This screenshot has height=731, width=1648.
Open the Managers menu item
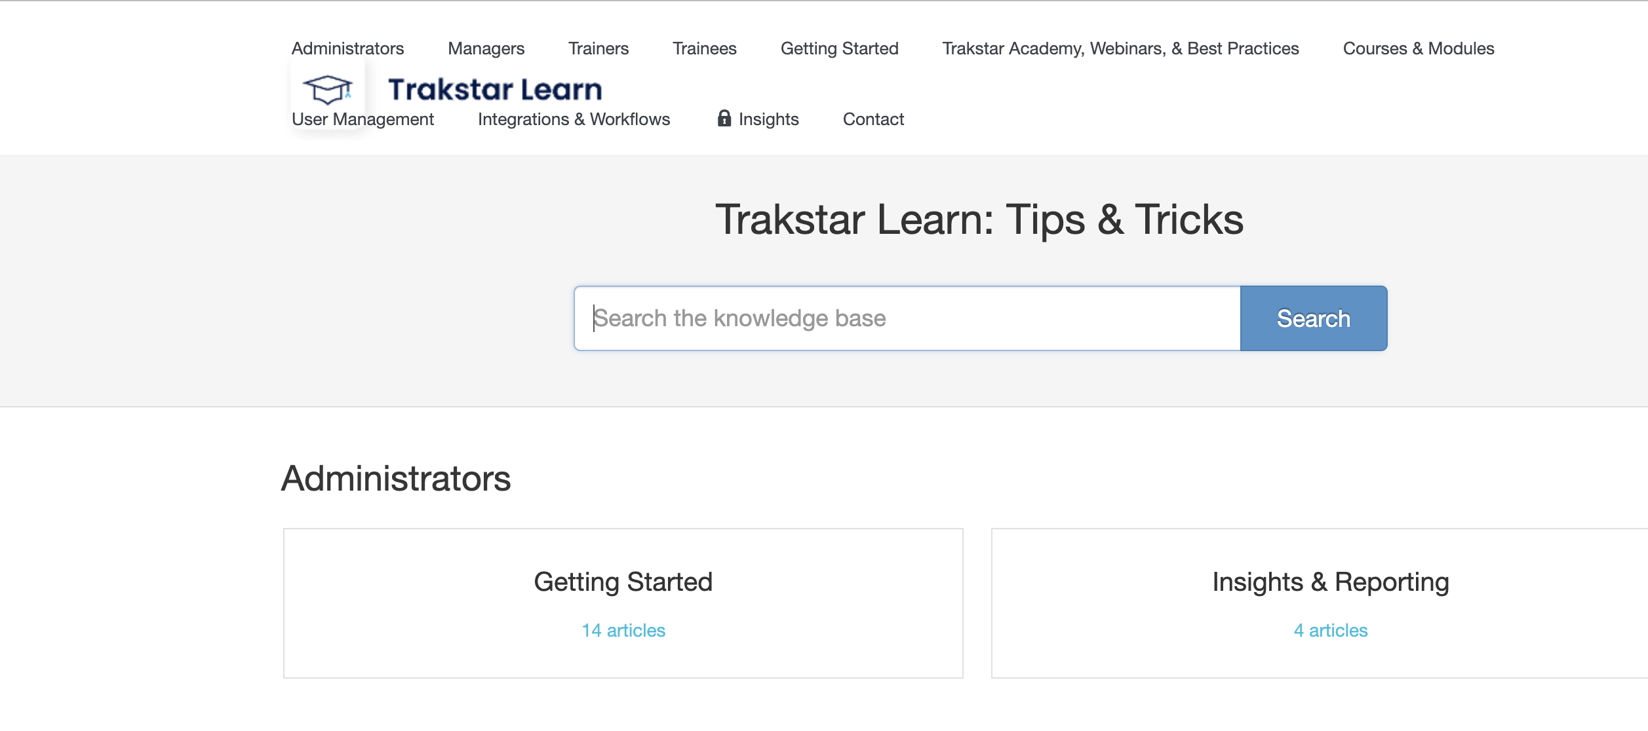click(486, 48)
